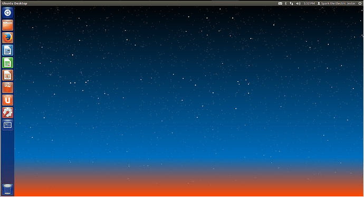Start LibreOffice Impress presentation icon
The image size is (364, 197).
click(8, 76)
